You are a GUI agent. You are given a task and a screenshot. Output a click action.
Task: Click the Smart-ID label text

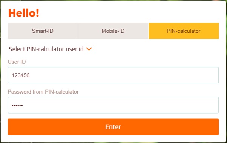coord(43,31)
